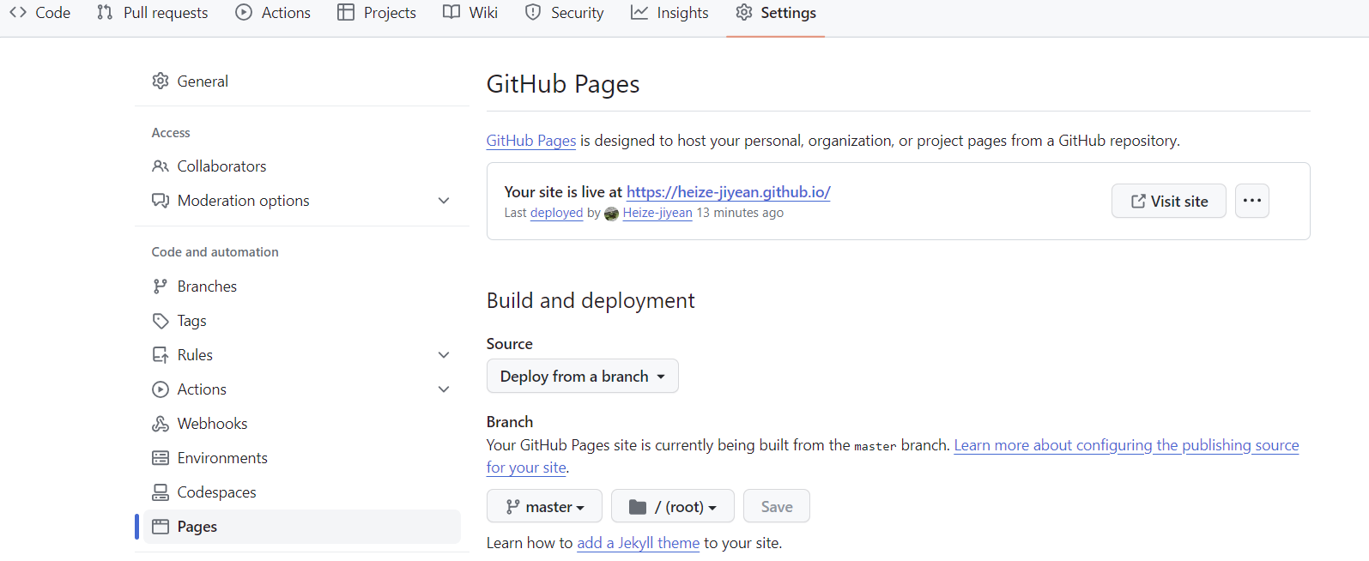This screenshot has width=1369, height=561.
Task: Click the Visit site button
Action: pyautogui.click(x=1169, y=201)
